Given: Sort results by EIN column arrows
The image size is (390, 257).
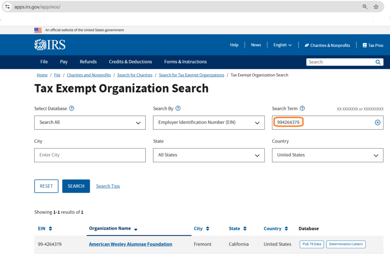Looking at the screenshot, I should pyautogui.click(x=50, y=229).
